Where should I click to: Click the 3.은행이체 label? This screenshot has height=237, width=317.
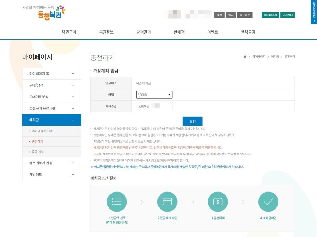click(218, 218)
